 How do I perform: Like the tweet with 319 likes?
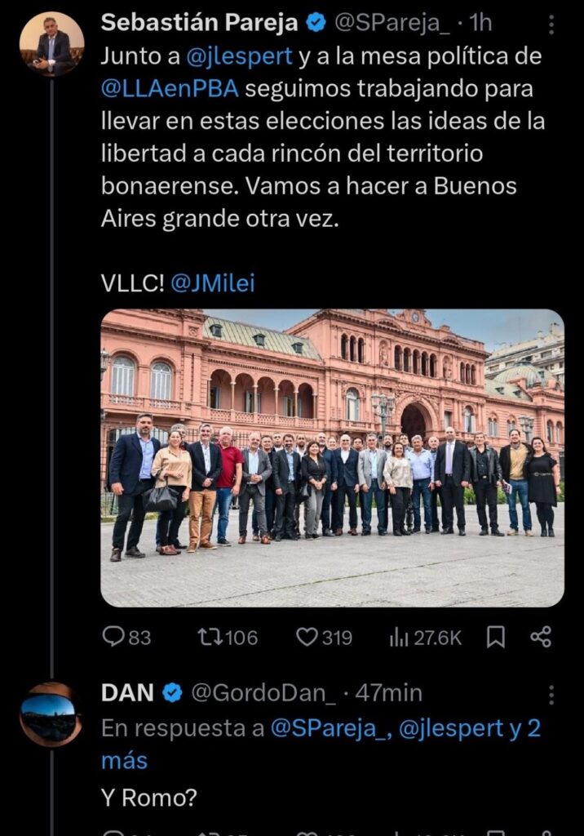(324, 637)
